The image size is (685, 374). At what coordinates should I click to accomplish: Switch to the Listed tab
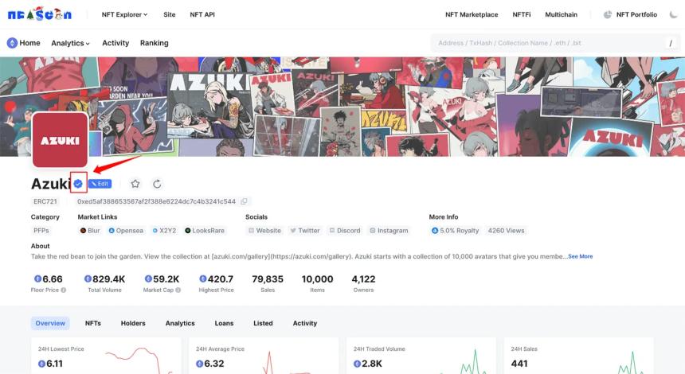[263, 323]
